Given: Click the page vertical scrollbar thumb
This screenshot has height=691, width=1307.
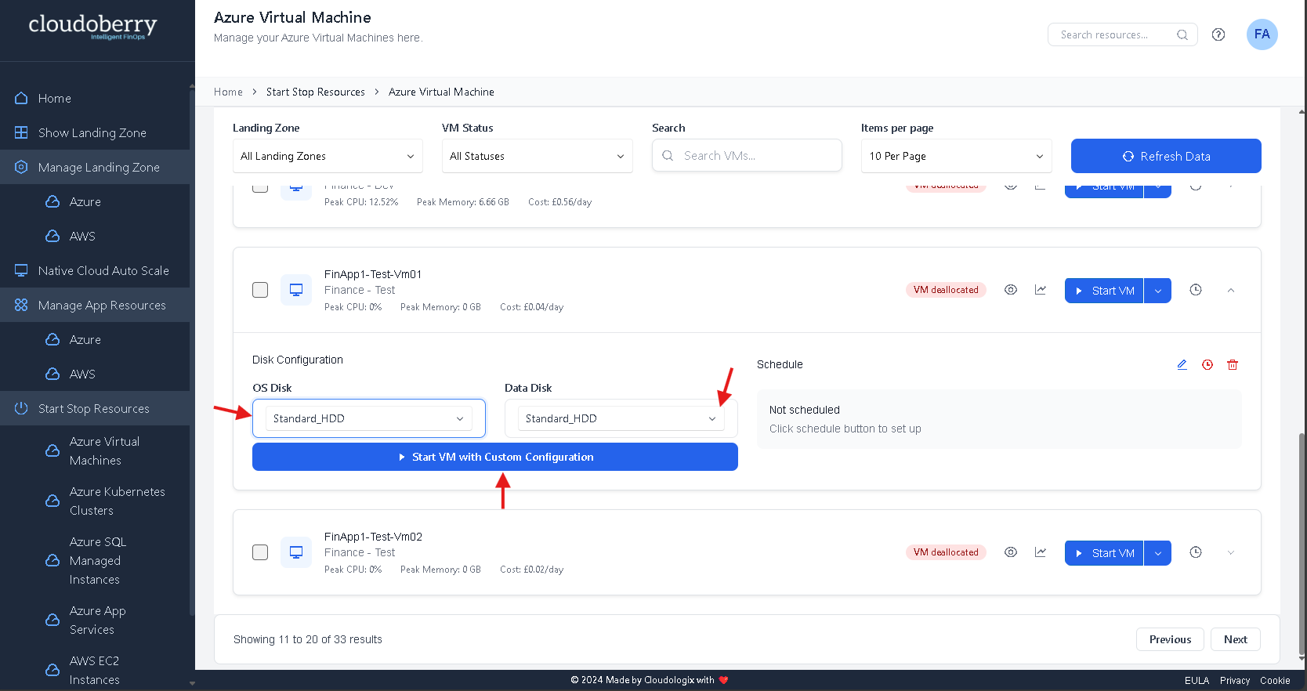Looking at the screenshot, I should (x=1302, y=544).
